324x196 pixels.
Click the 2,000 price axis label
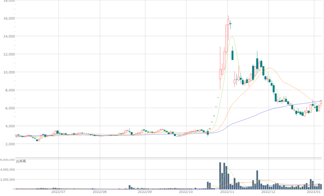[10, 144]
